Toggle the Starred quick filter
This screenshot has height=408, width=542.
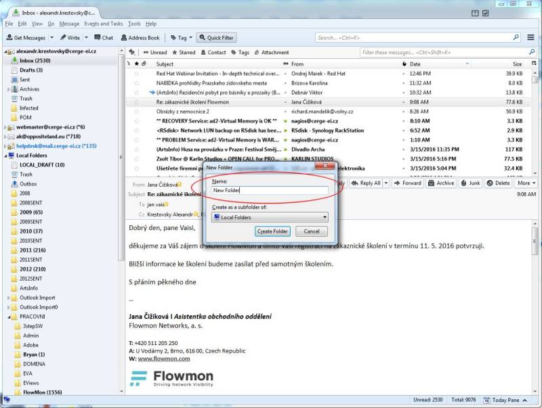[x=183, y=52]
